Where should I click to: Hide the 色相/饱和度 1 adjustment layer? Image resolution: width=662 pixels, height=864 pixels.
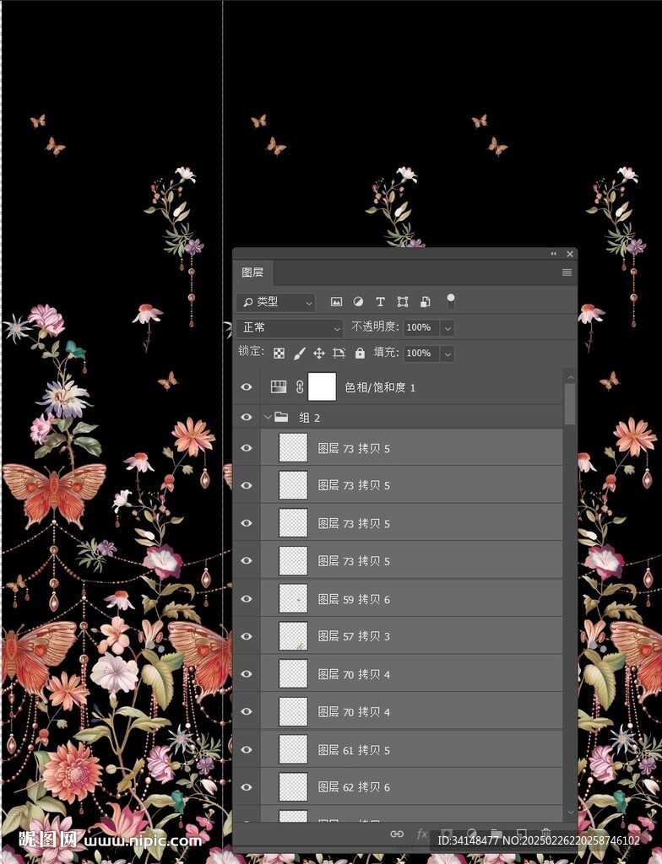point(247,387)
